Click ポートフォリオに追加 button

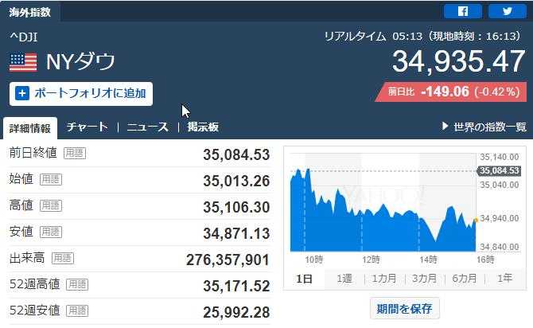point(81,93)
